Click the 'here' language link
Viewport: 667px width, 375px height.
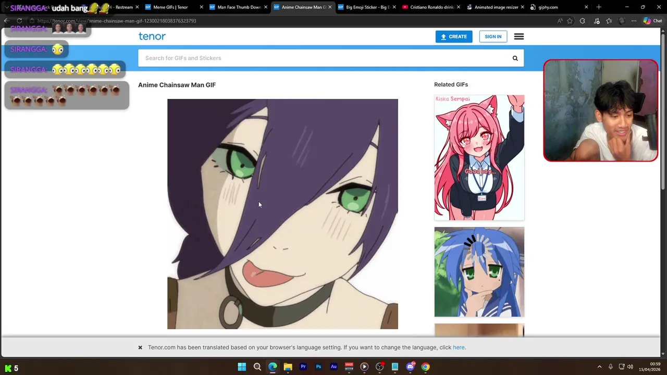pyautogui.click(x=459, y=347)
